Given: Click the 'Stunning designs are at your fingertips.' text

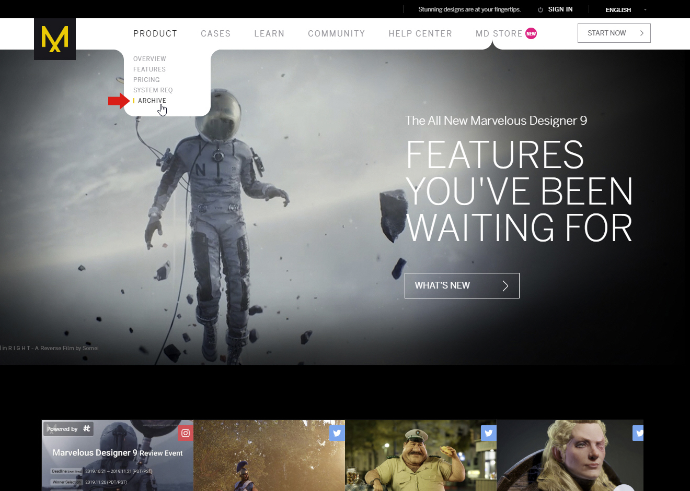Looking at the screenshot, I should (469, 9).
